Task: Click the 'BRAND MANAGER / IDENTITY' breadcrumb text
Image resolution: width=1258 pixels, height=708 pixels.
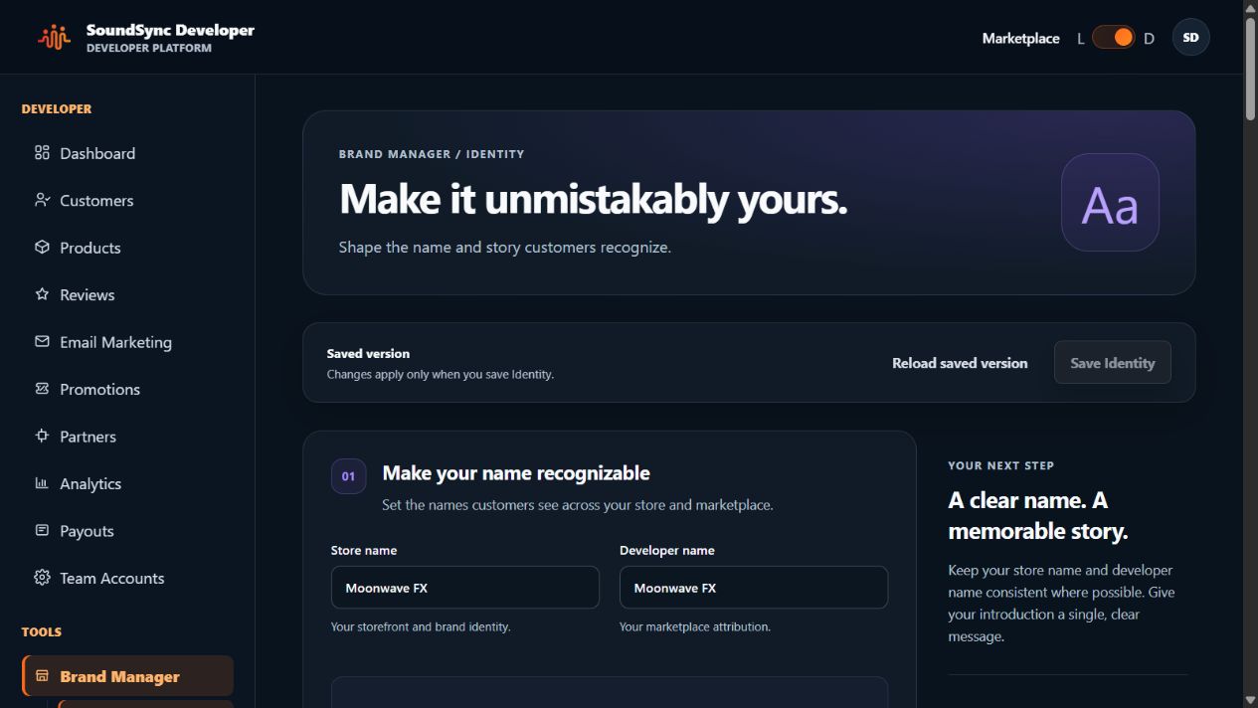Action: (x=432, y=154)
